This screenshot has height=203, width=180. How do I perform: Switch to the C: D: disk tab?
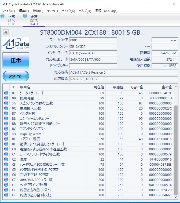pos(11,20)
